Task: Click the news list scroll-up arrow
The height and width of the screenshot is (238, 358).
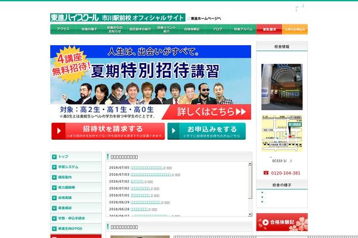Action: pos(250,164)
